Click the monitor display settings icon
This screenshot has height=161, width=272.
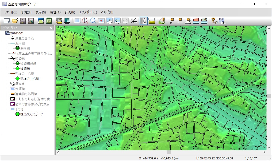(x=67, y=21)
